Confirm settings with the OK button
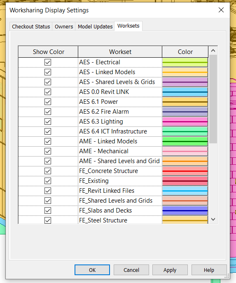236x283 pixels. [x=92, y=270]
